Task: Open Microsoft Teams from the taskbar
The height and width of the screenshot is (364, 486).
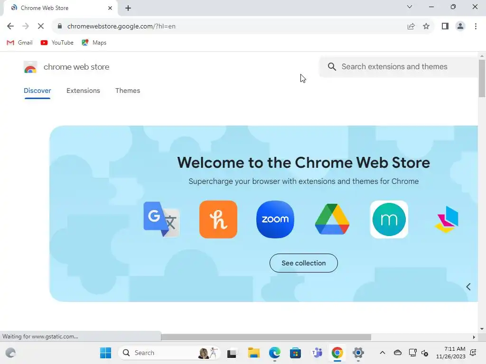Action: pyautogui.click(x=317, y=353)
